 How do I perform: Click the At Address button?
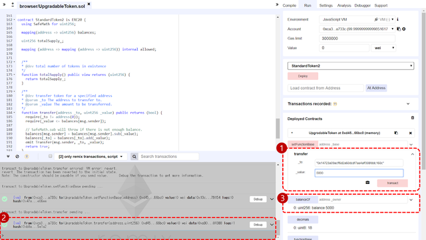[376, 88]
